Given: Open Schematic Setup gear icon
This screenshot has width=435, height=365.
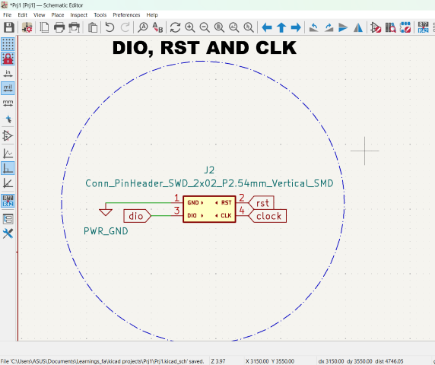Looking at the screenshot, I should point(27,27).
